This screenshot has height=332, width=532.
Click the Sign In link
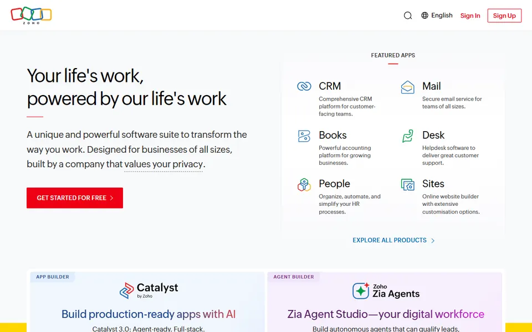(470, 15)
